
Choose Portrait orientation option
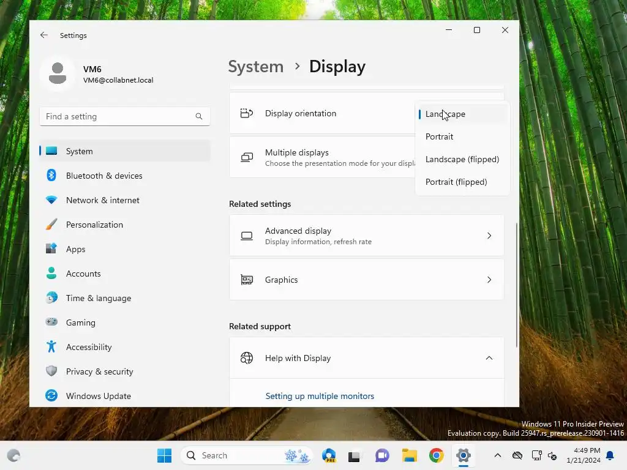[x=462, y=136]
